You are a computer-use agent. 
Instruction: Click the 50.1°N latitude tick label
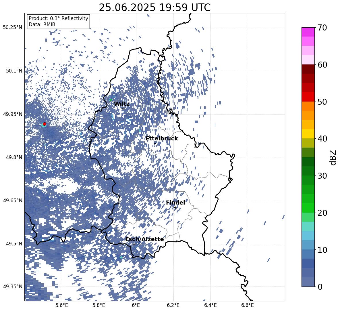coord(14,71)
